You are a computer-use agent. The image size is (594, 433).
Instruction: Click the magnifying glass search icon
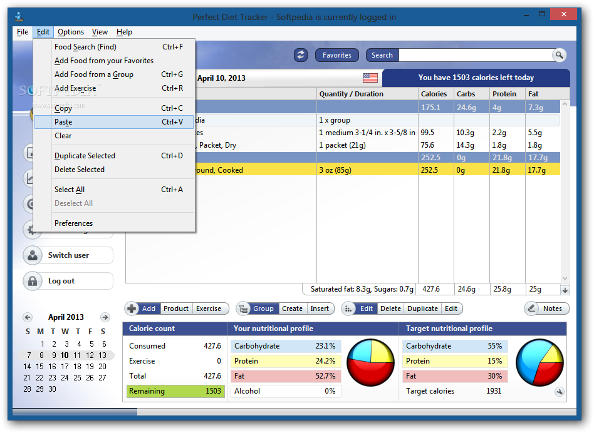pyautogui.click(x=559, y=55)
